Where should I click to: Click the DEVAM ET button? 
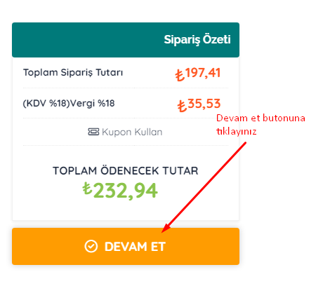[x=126, y=246]
